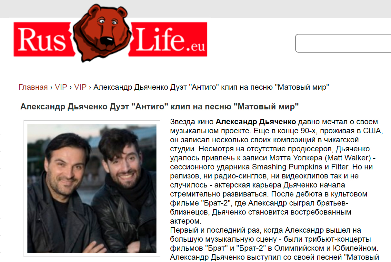This screenshot has height=262, width=391.
Task: Click the "(Matt Walker)" text in article
Action: point(339,158)
